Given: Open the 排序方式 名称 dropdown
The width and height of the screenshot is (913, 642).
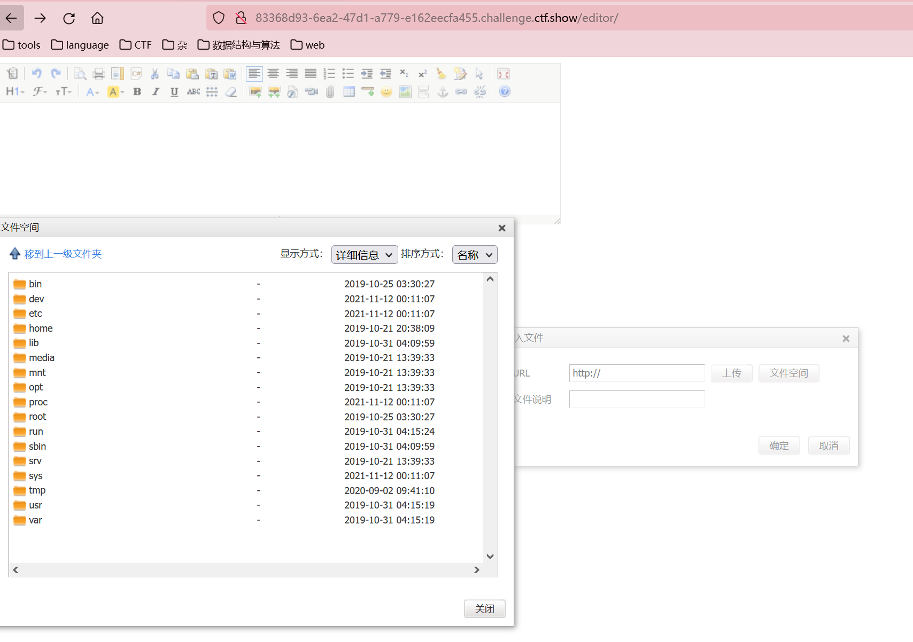Looking at the screenshot, I should click(x=475, y=255).
